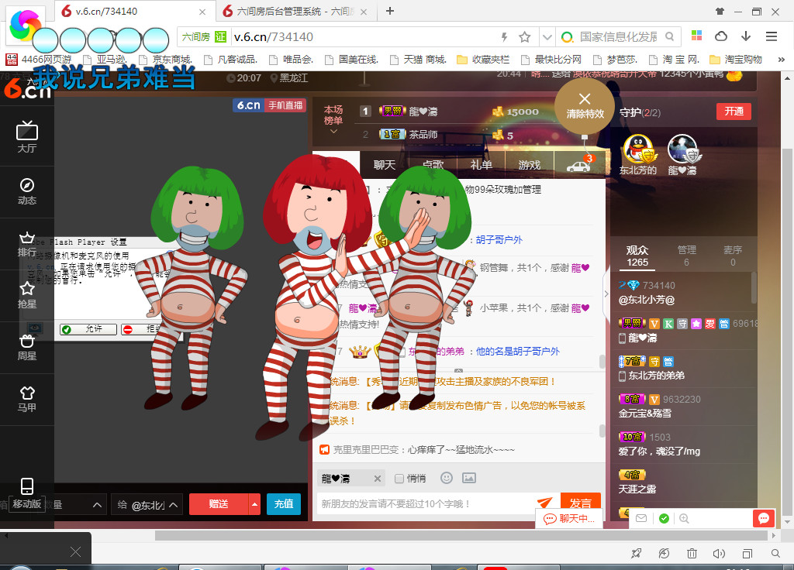This screenshot has width=794, height=570.
Task: Open the 马甲 shirt sidebar icon
Action: click(27, 399)
